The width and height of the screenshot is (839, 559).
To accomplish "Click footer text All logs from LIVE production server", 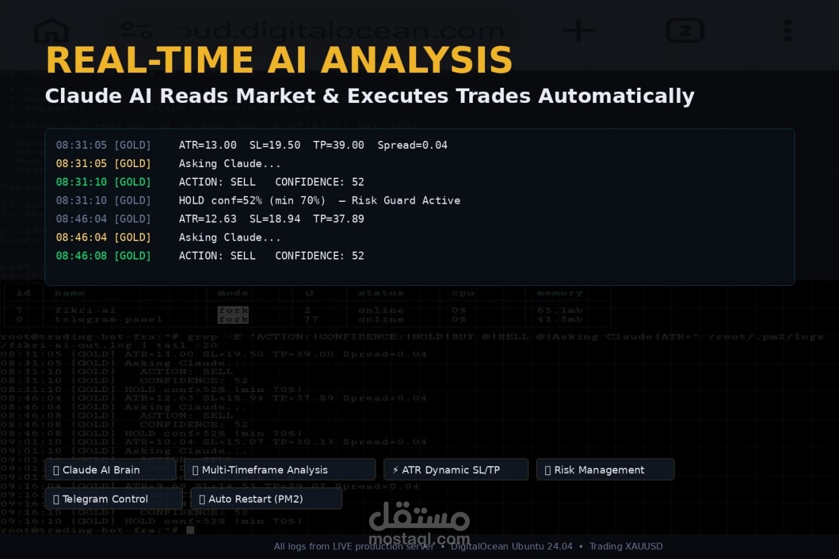I will [354, 546].
